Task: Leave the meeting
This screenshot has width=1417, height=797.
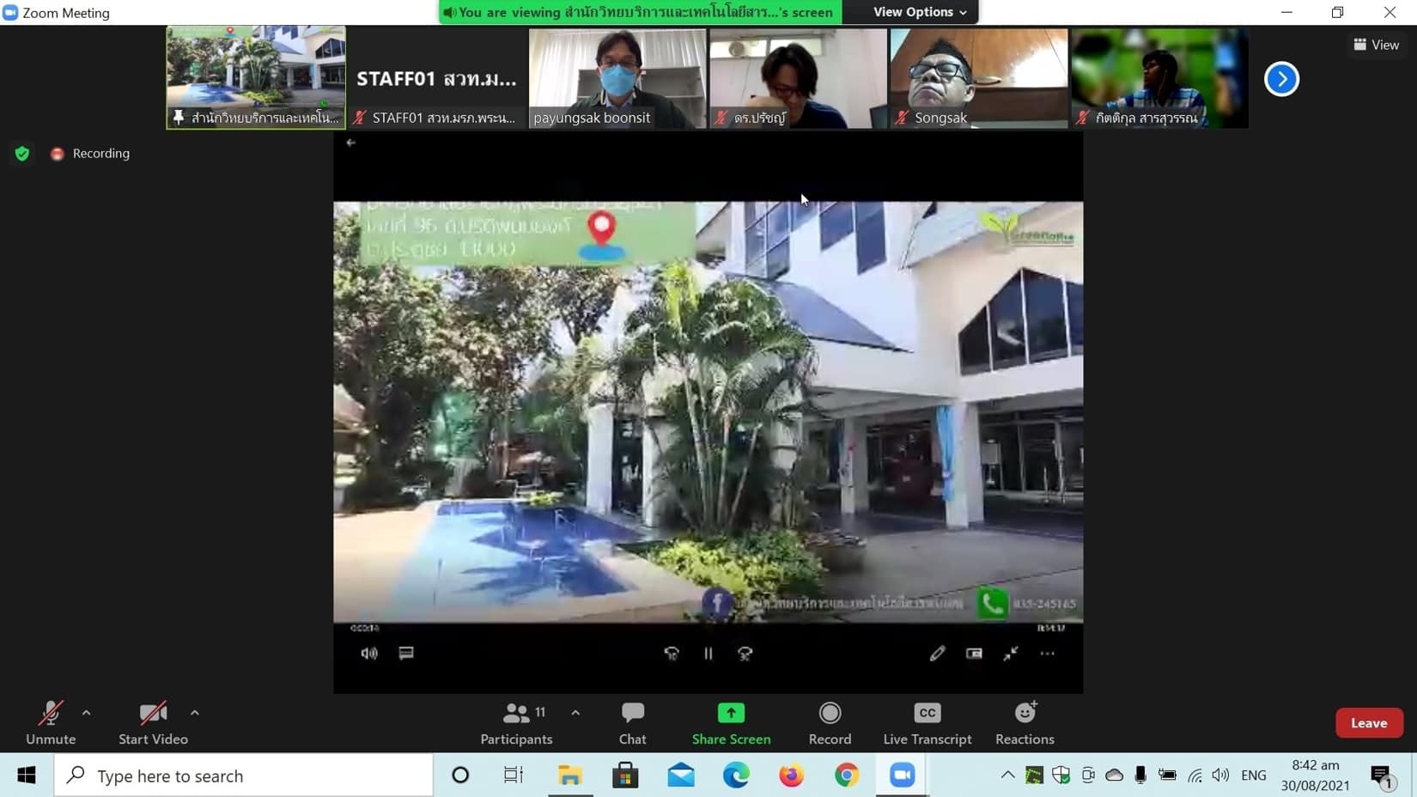Action: click(1368, 723)
